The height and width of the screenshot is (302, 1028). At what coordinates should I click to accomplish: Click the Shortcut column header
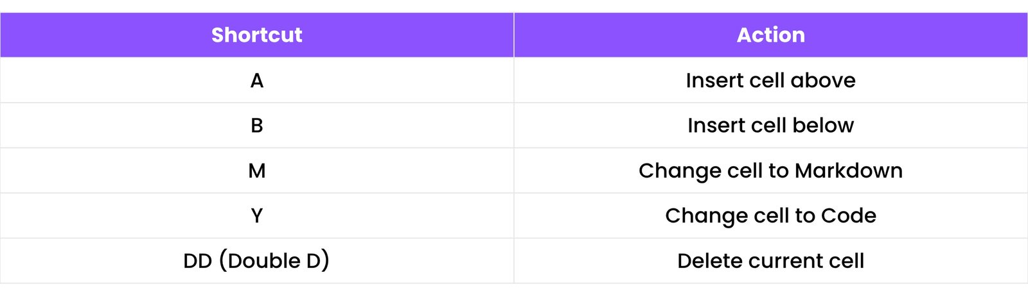coord(256,35)
